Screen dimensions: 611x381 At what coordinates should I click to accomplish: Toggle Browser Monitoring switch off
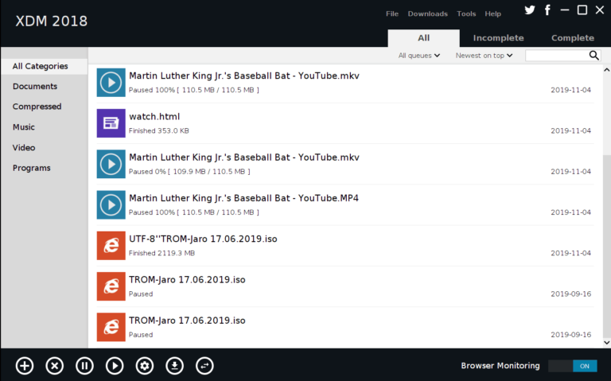(572, 366)
